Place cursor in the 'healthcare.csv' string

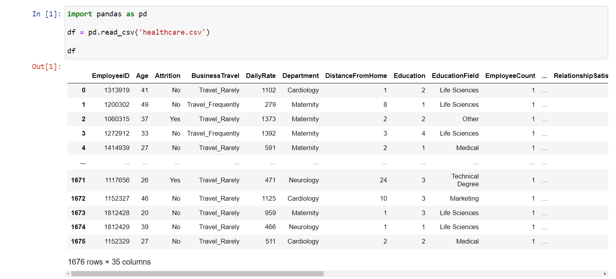172,32
